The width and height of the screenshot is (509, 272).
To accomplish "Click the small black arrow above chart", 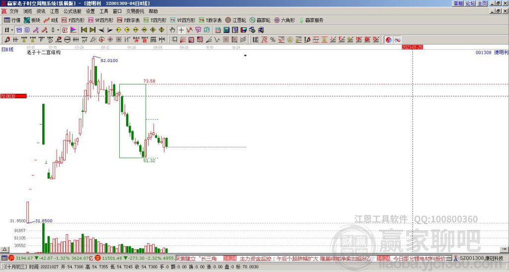I will click(x=246, y=56).
